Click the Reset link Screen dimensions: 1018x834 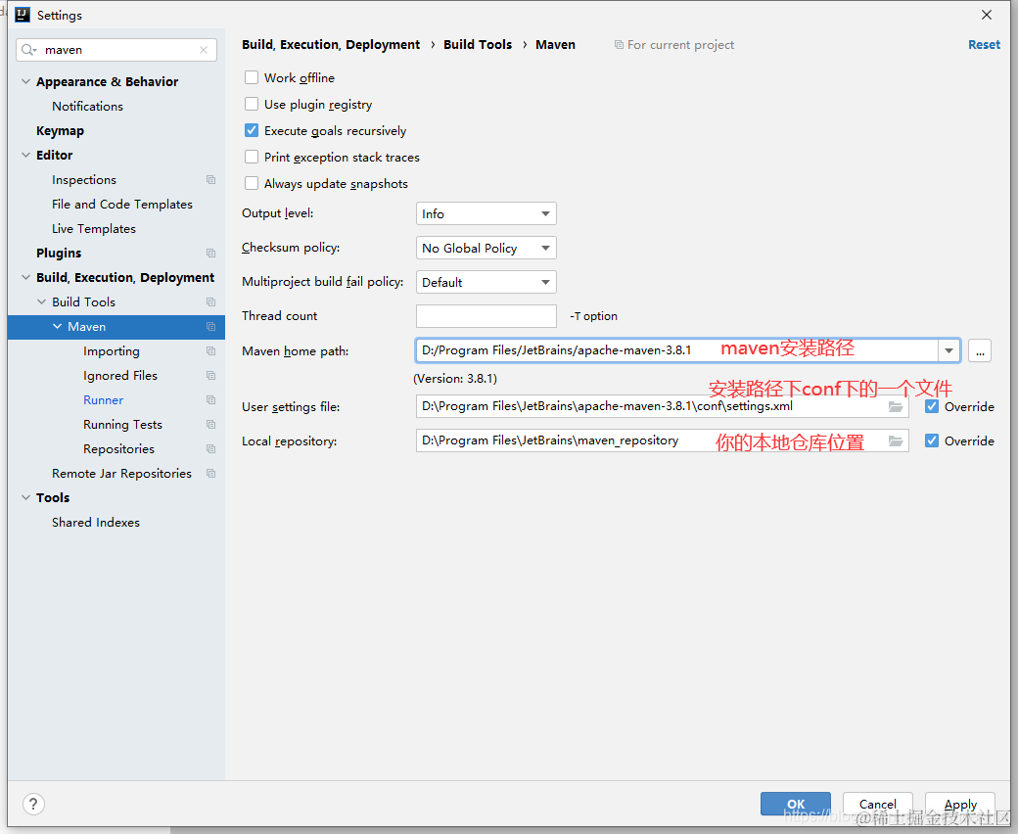click(x=985, y=45)
